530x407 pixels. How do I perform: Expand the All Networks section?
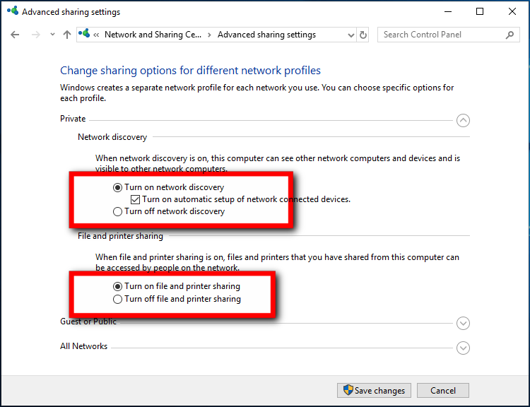pos(463,348)
